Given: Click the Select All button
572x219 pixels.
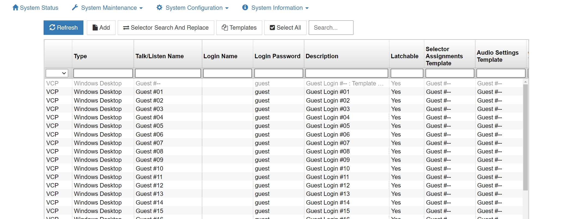Looking at the screenshot, I should coord(285,27).
